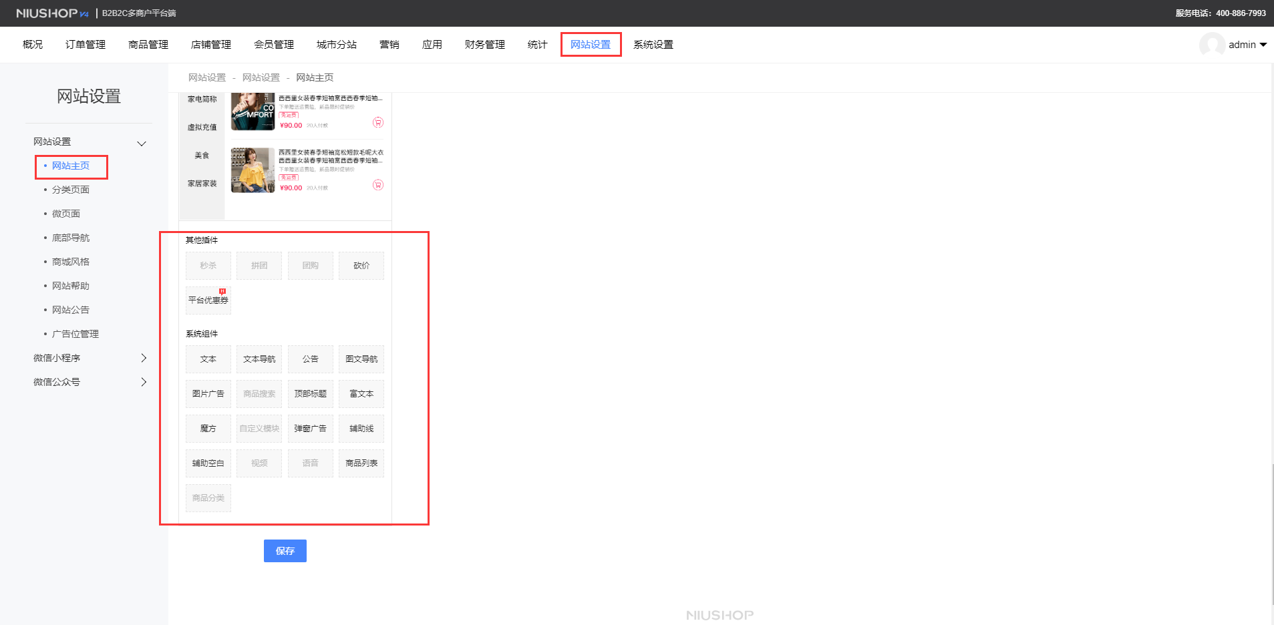Expand the 微信公众号 sidebar group

144,382
